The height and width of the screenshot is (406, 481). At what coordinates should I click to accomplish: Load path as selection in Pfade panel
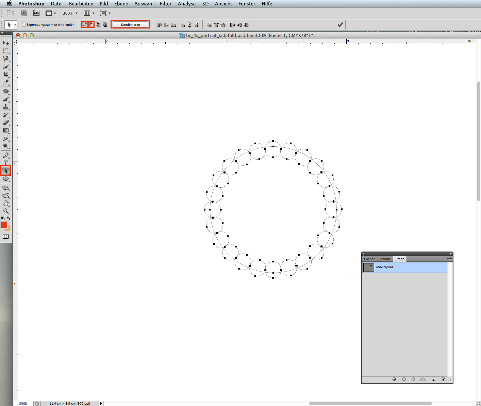tap(413, 379)
